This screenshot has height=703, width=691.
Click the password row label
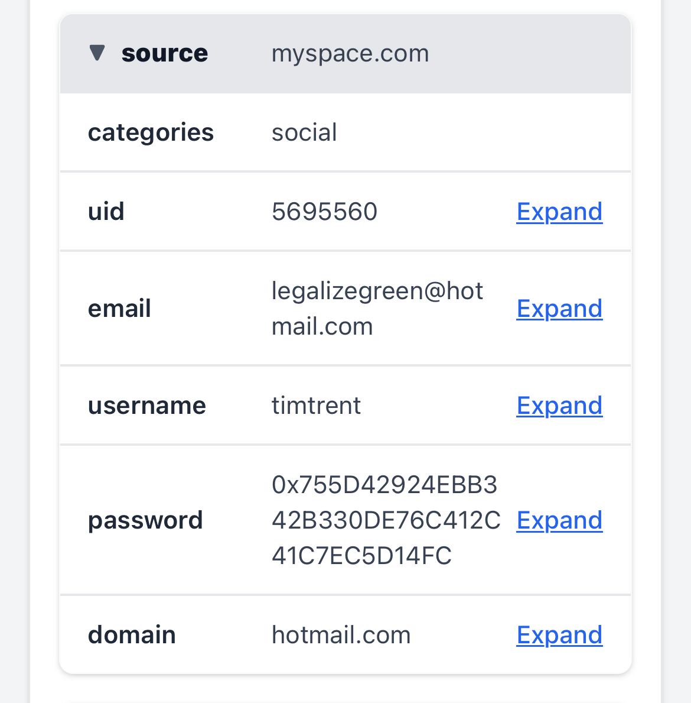point(145,520)
